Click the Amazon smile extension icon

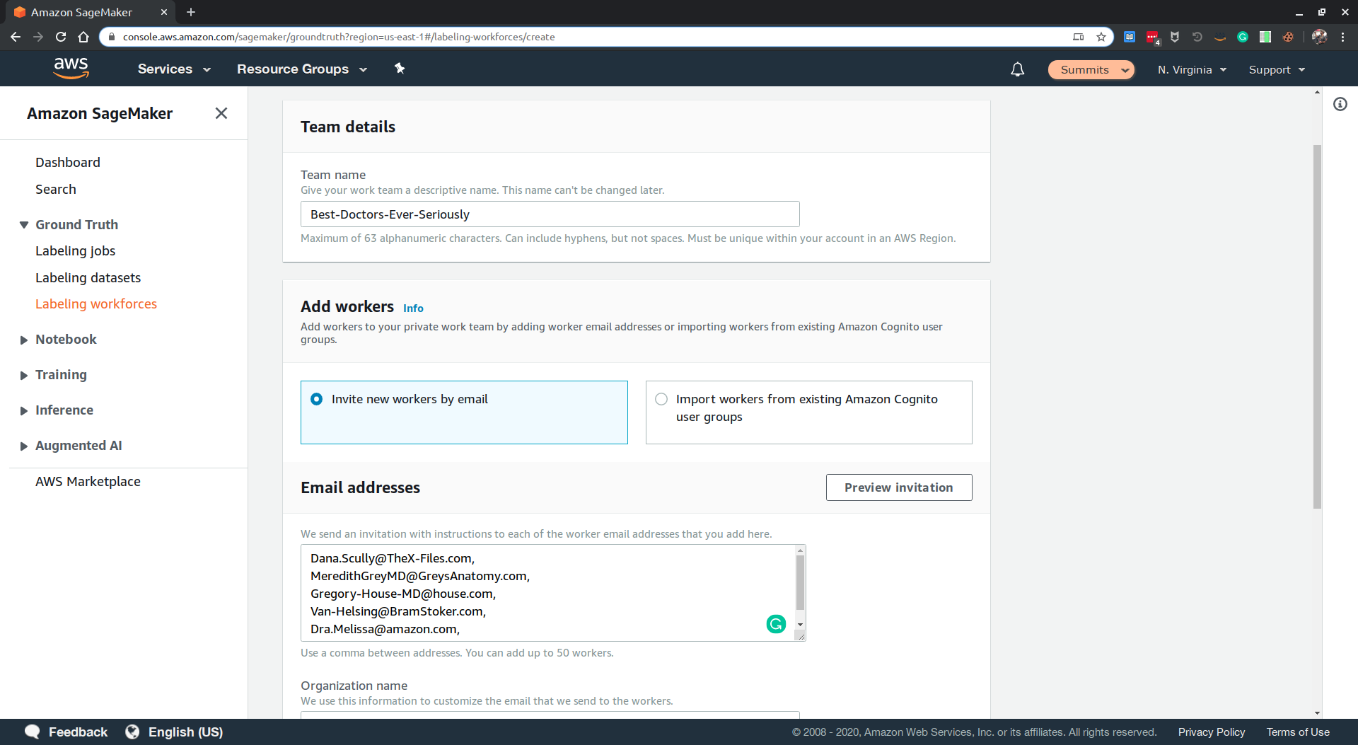(1220, 37)
